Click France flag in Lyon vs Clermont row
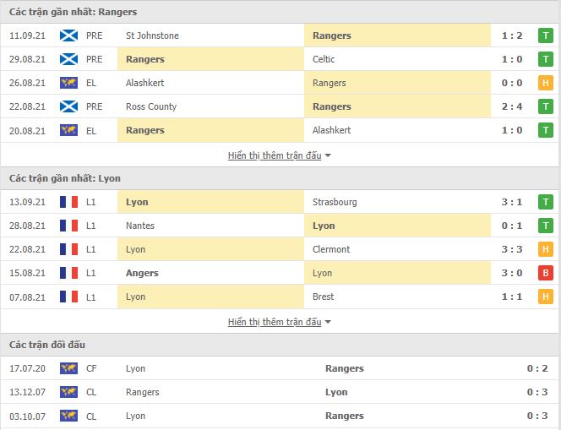The width and height of the screenshot is (561, 430). (x=68, y=249)
